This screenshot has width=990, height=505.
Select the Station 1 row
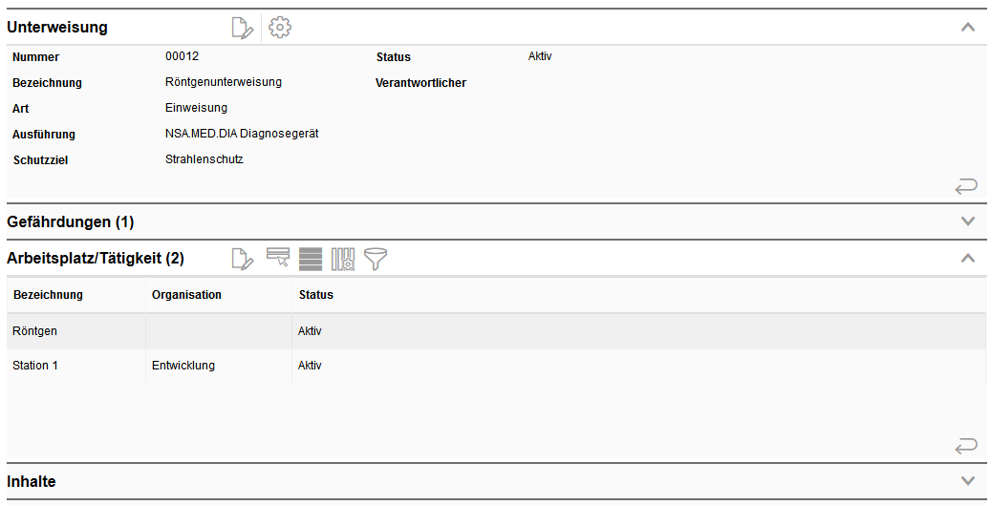coord(496,366)
